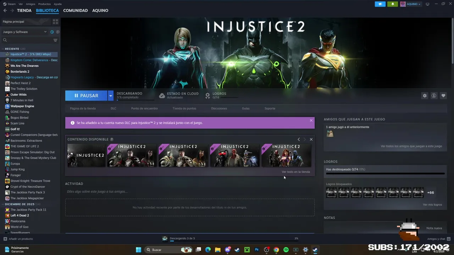Click the library search field
454x255 pixels.
click(x=27, y=40)
